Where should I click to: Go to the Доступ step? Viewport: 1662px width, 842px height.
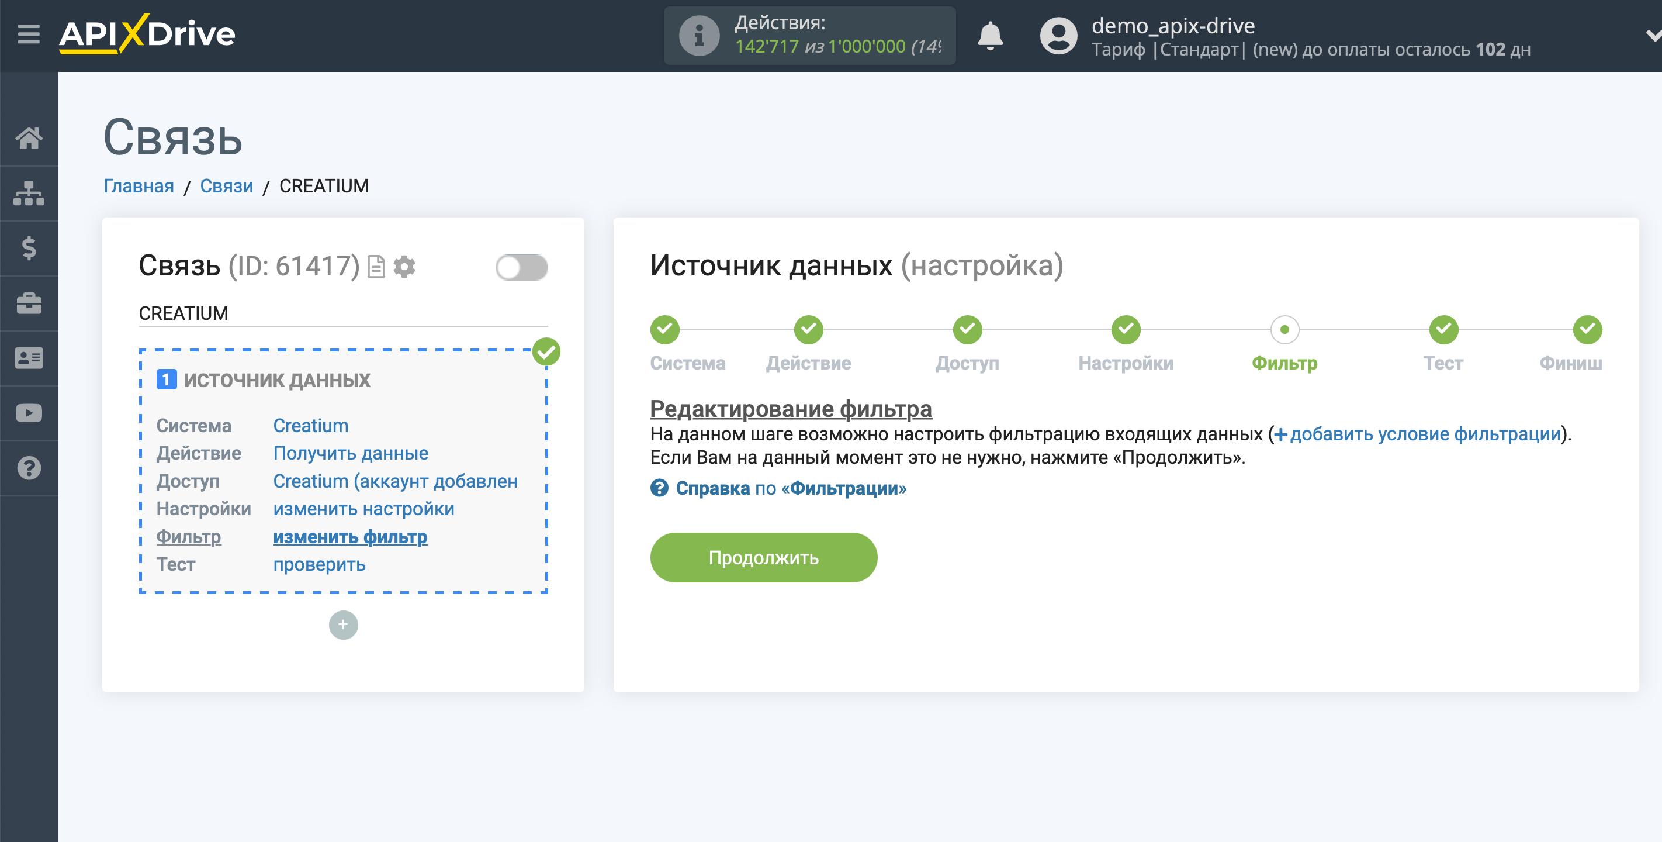click(x=967, y=330)
